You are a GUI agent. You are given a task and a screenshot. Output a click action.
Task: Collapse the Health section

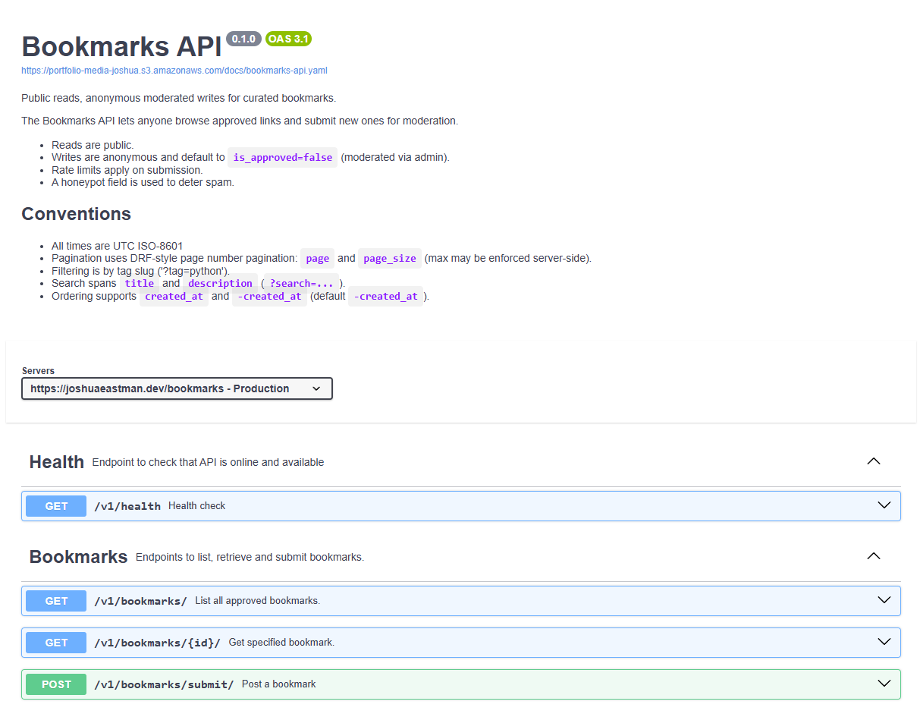coord(873,461)
